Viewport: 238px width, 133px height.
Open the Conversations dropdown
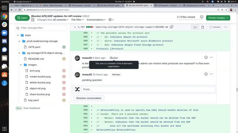point(96,20)
